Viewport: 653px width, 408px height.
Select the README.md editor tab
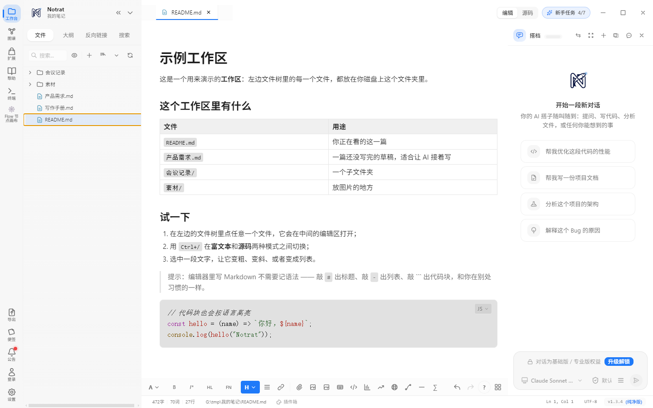(x=186, y=13)
